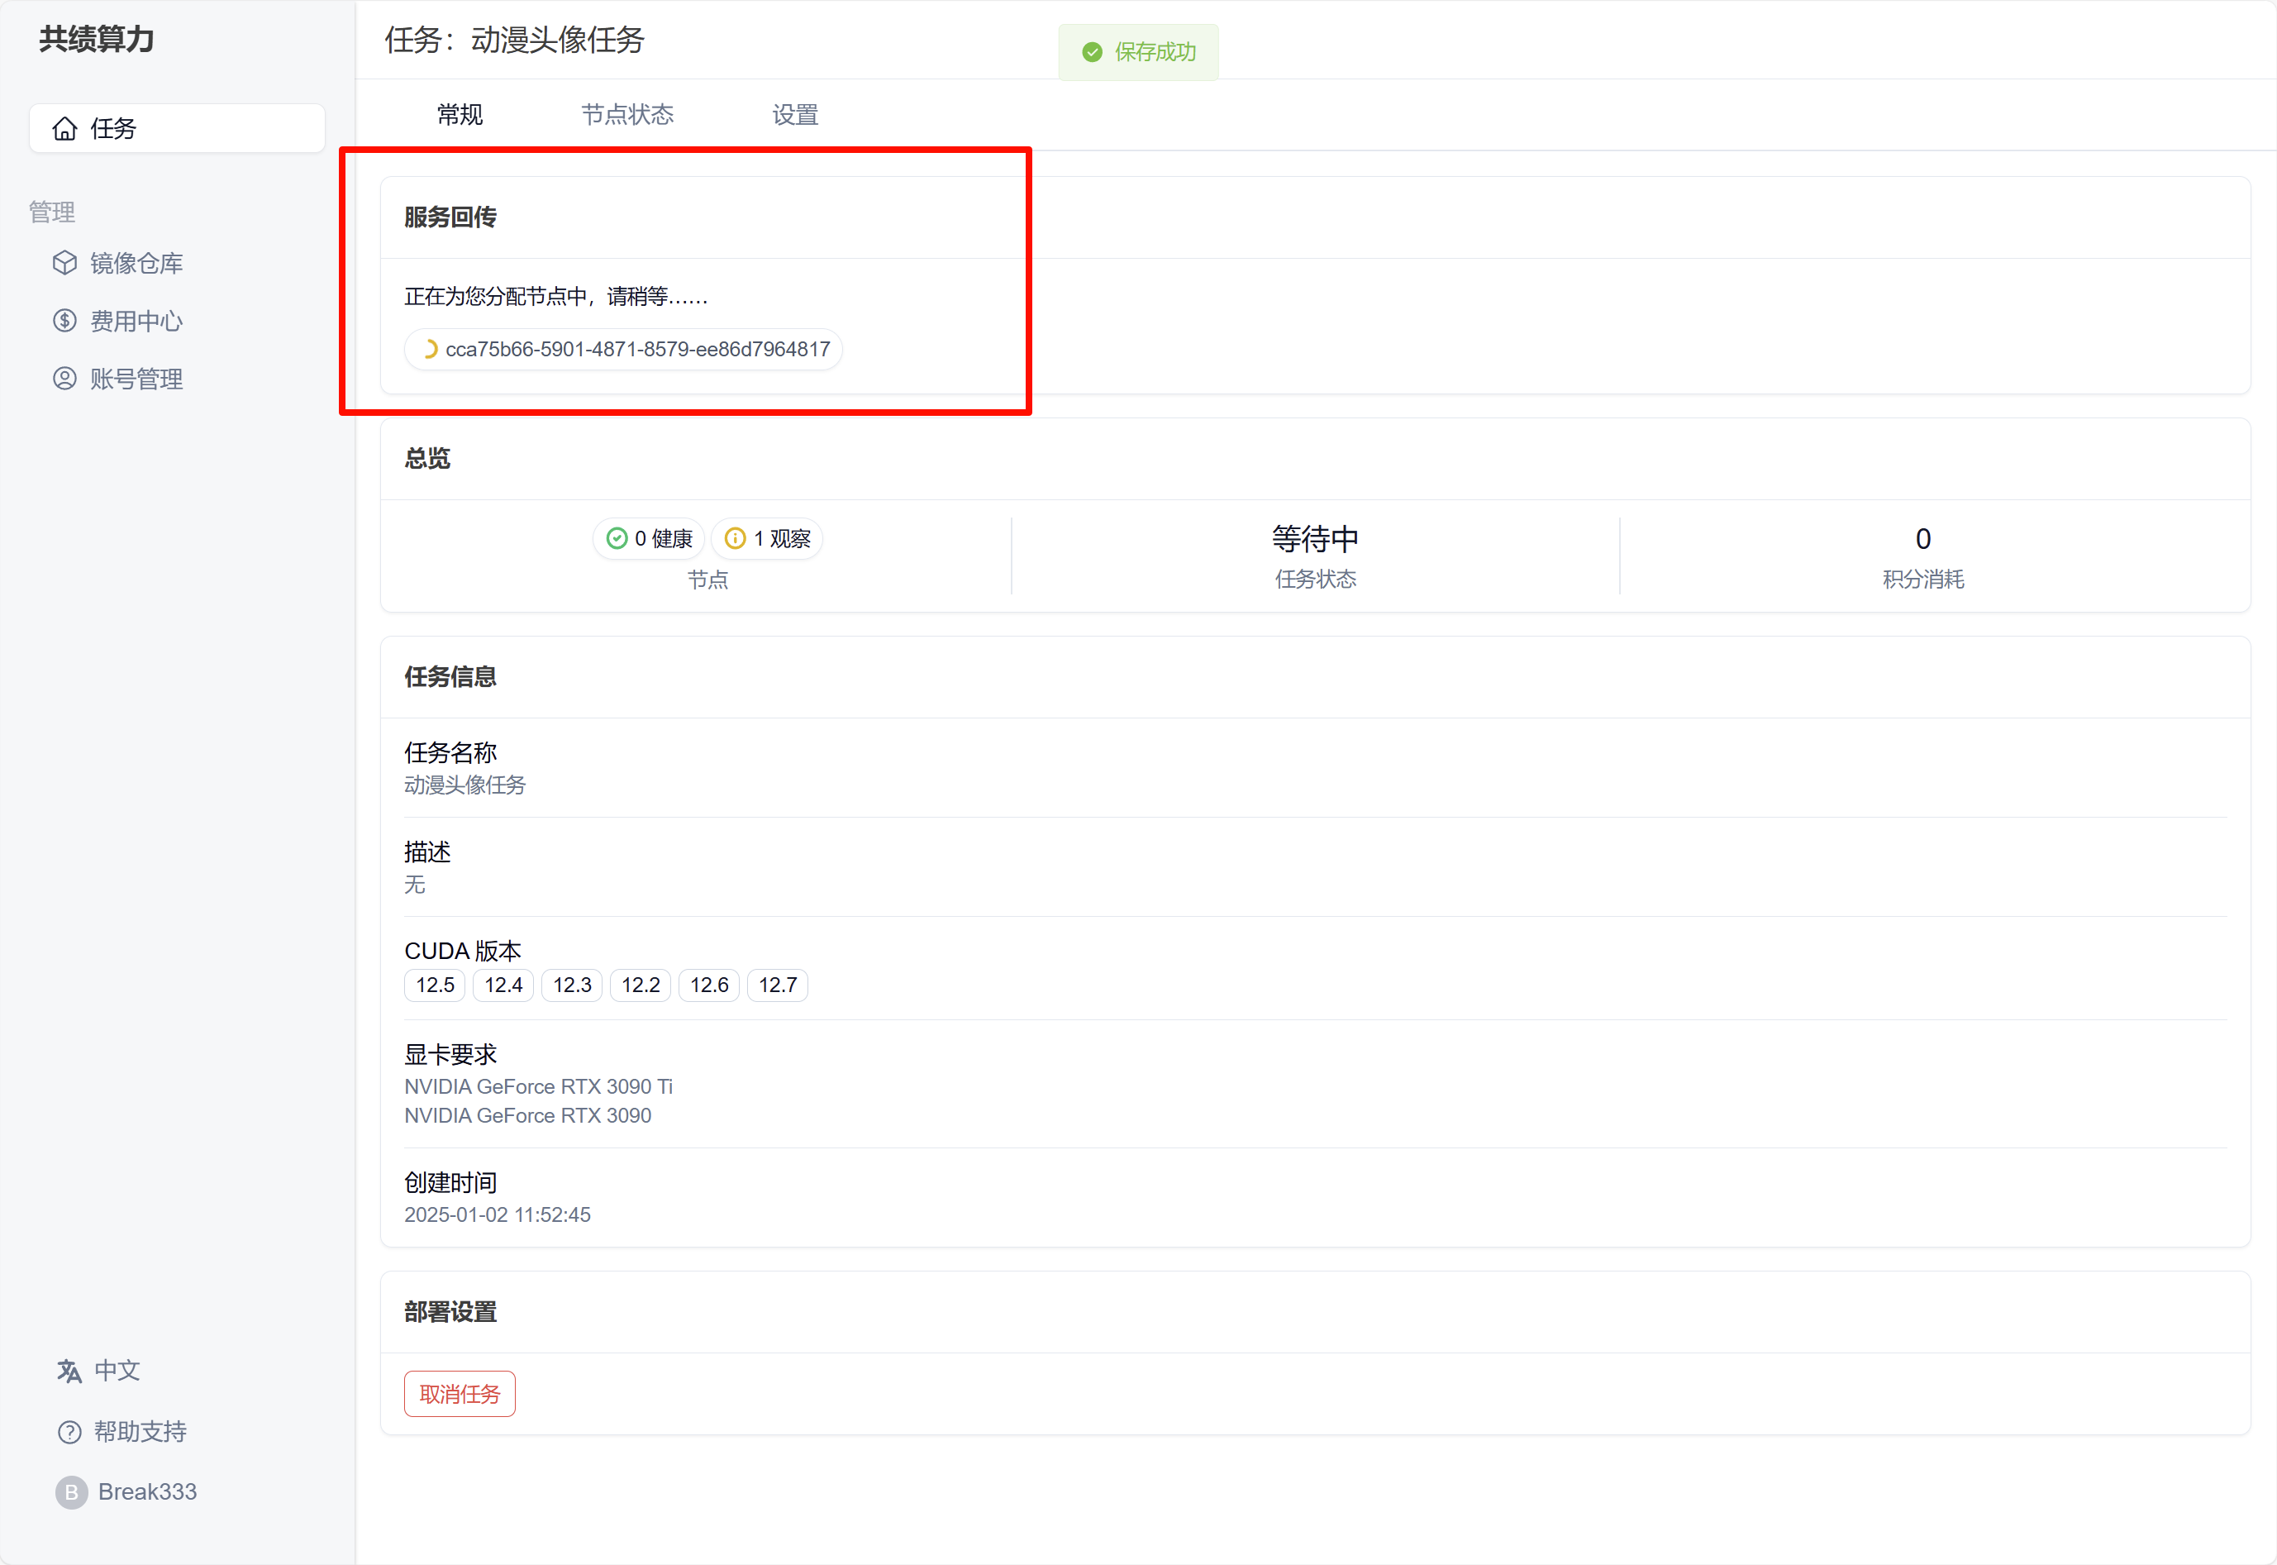Click the 等待中 task status text
2277x1565 pixels.
[1316, 538]
